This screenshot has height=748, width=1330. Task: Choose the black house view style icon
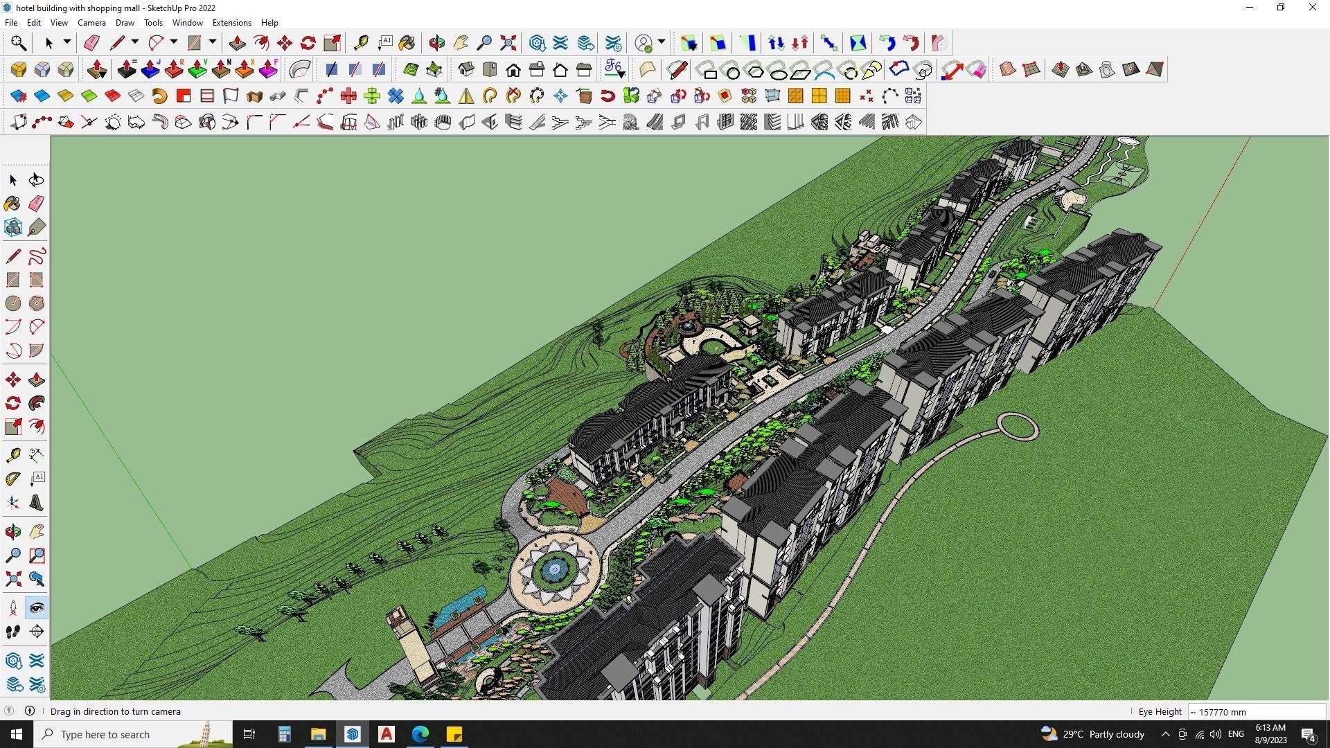point(513,69)
